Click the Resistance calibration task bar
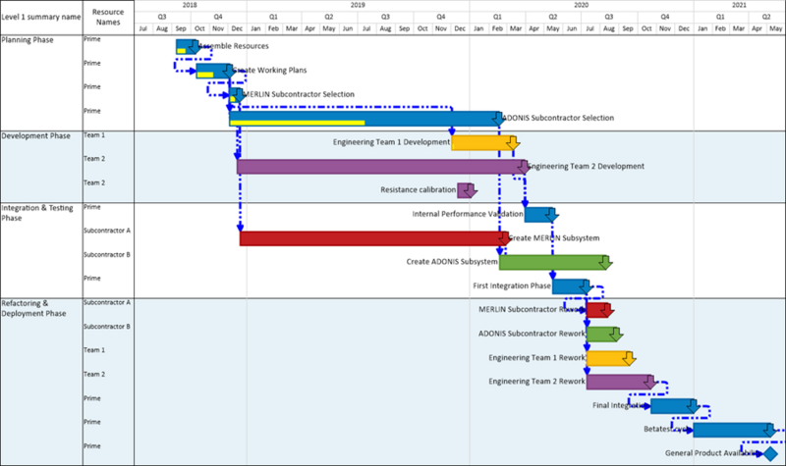The height and width of the screenshot is (466, 786). (465, 190)
